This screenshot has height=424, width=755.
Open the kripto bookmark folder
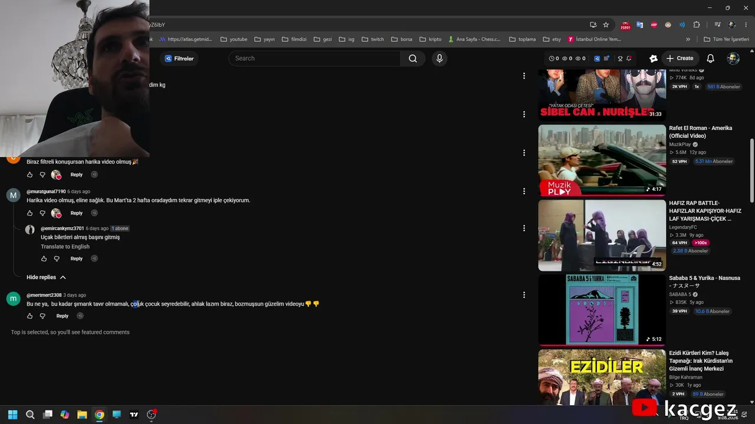tap(430, 39)
